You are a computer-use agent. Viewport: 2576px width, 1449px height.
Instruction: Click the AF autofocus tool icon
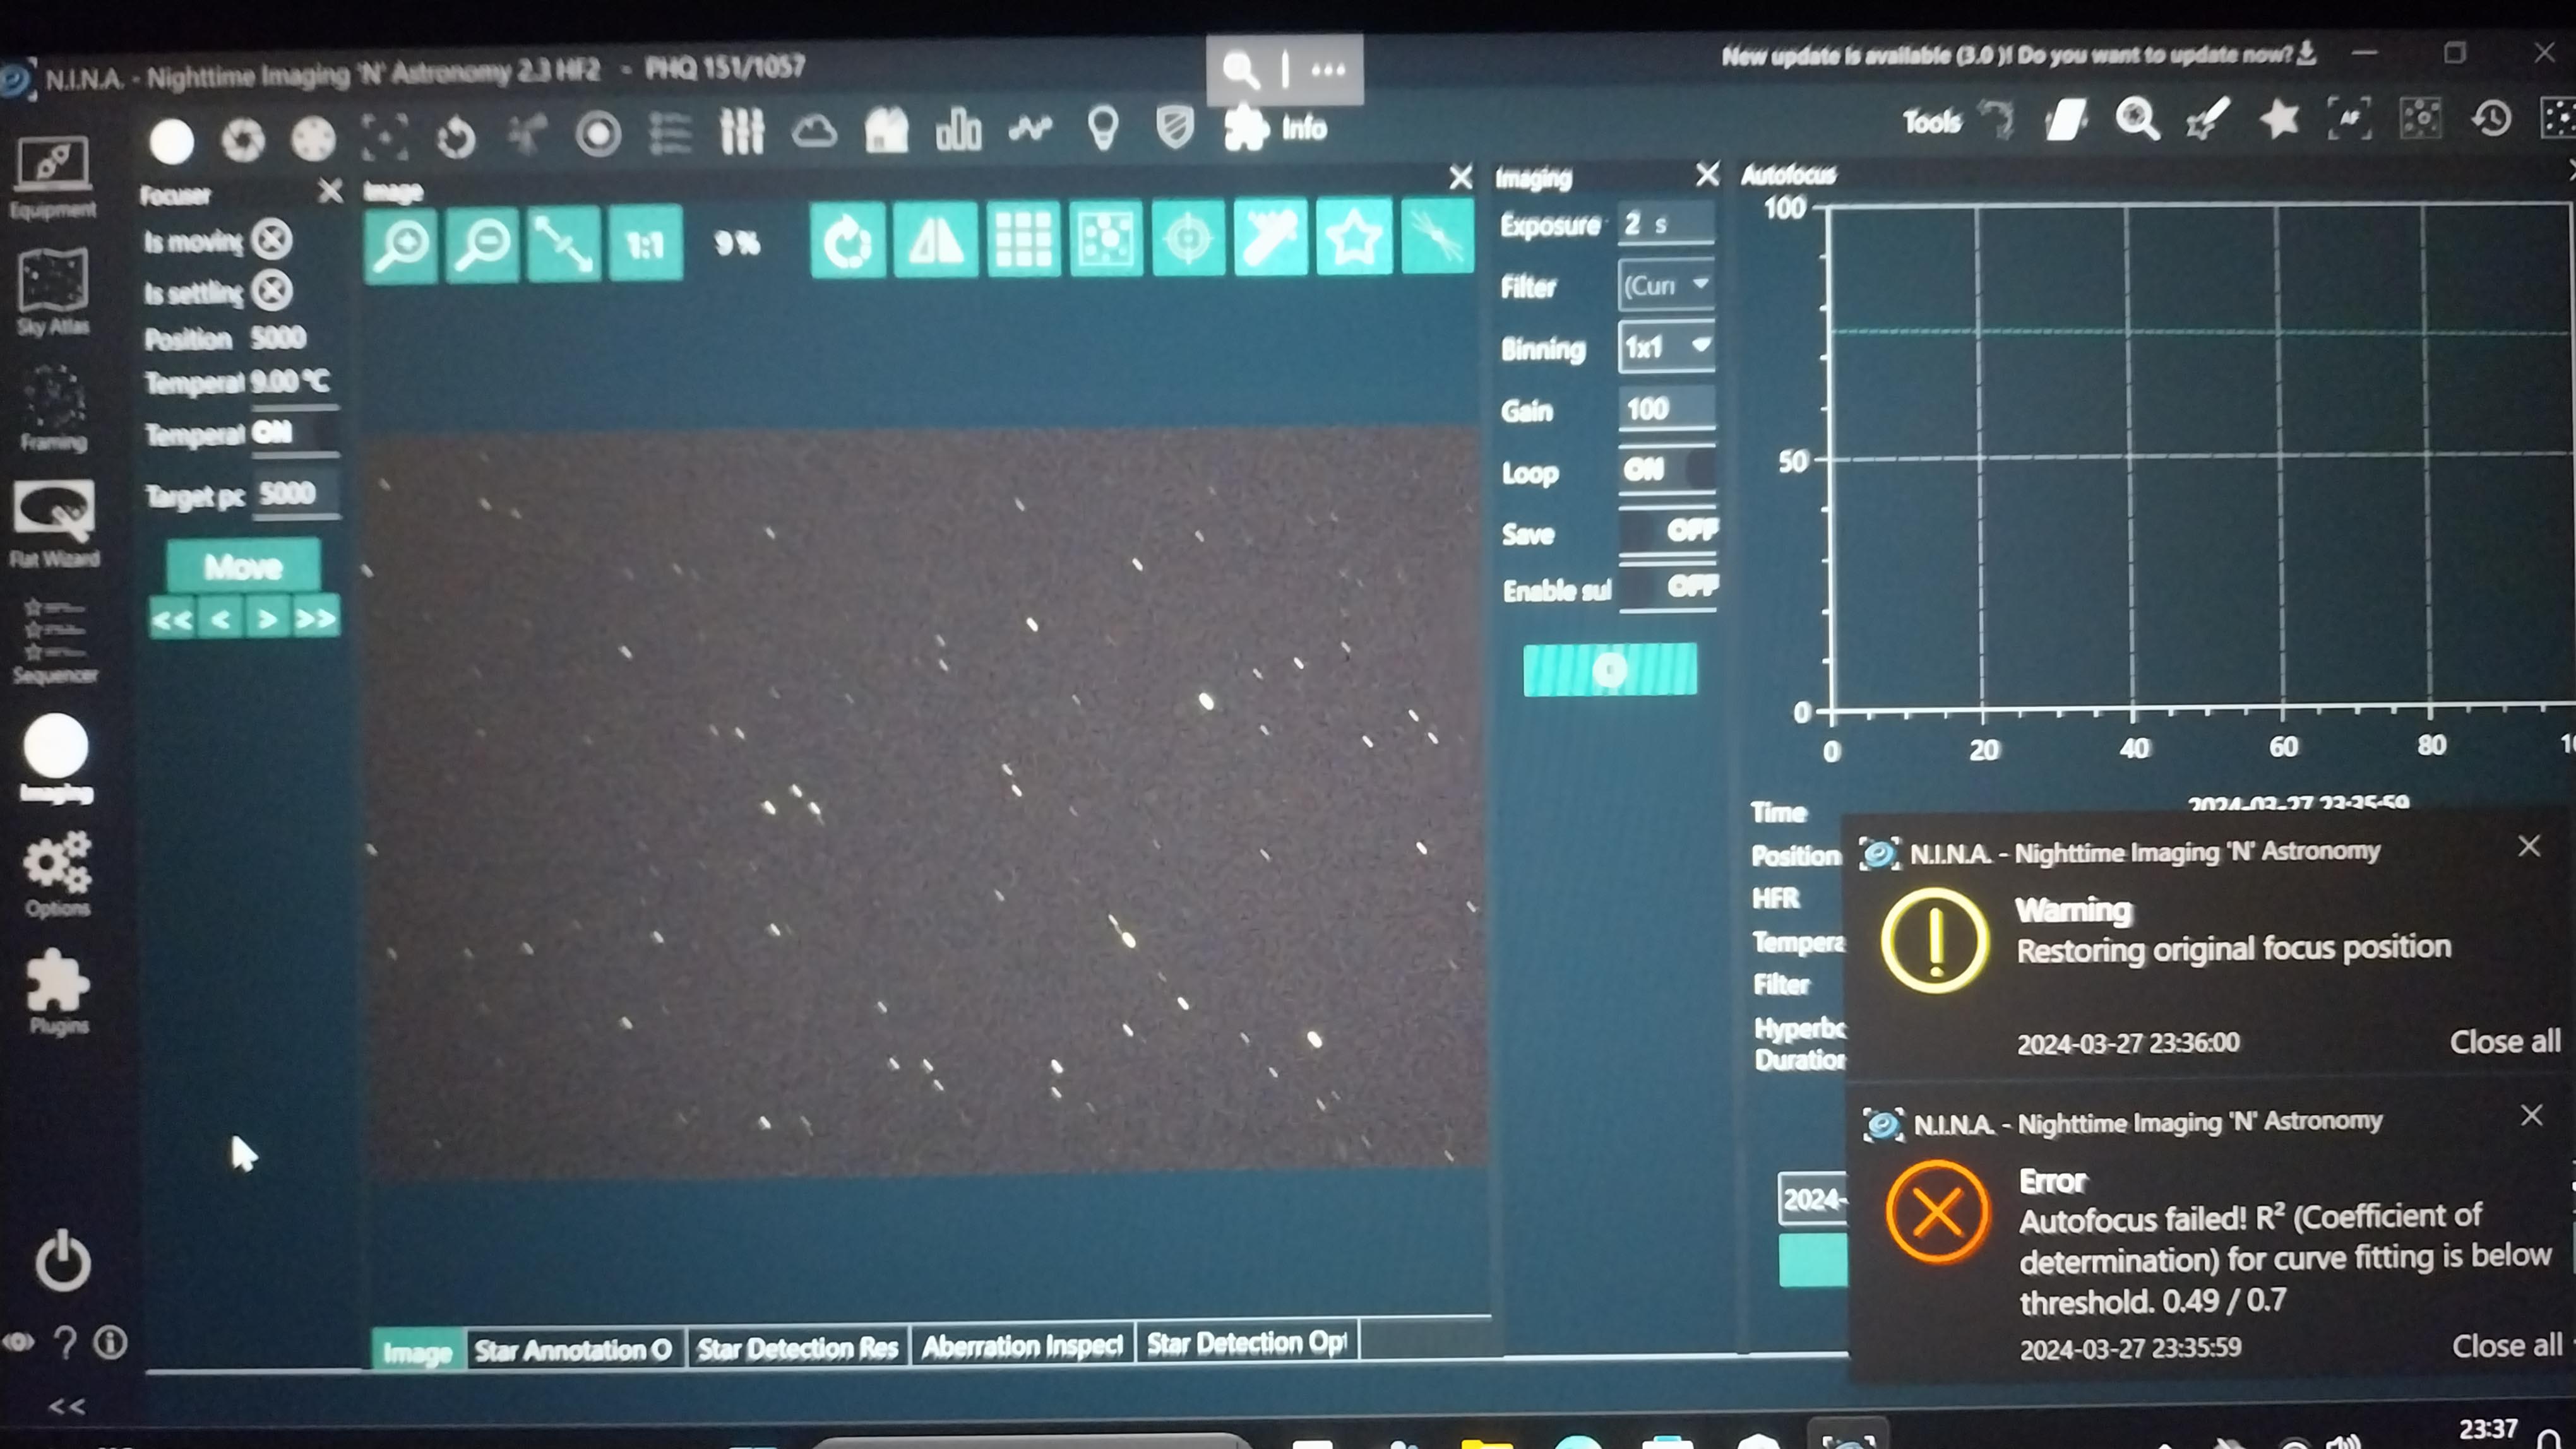2349,120
